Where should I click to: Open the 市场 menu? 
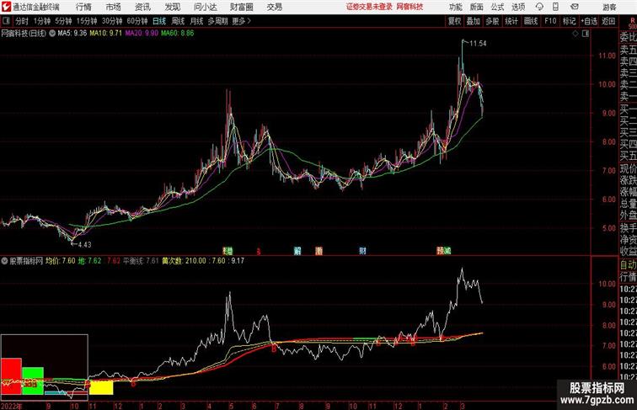pos(114,7)
